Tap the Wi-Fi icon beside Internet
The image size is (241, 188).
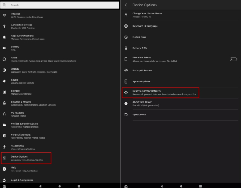point(5,15)
